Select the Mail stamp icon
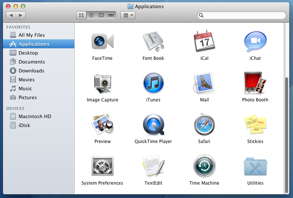The height and width of the screenshot is (198, 293). [204, 83]
